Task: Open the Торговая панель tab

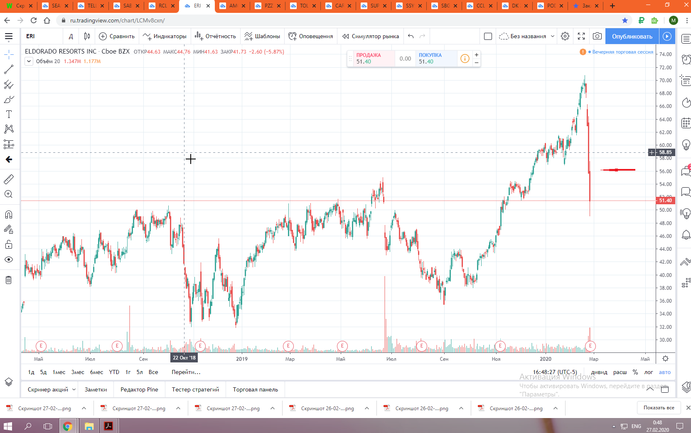Action: (256, 389)
